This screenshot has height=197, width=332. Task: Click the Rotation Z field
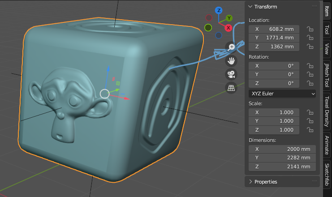[274, 83]
